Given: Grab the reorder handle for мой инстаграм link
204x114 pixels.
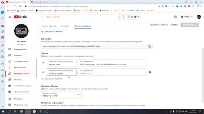Looking at the screenshot, I should coord(43,72).
